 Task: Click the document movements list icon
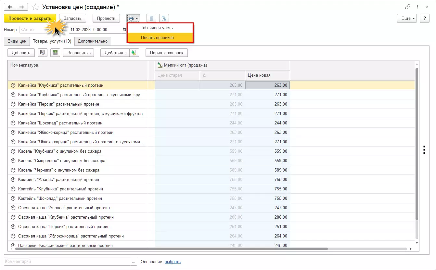[151, 19]
